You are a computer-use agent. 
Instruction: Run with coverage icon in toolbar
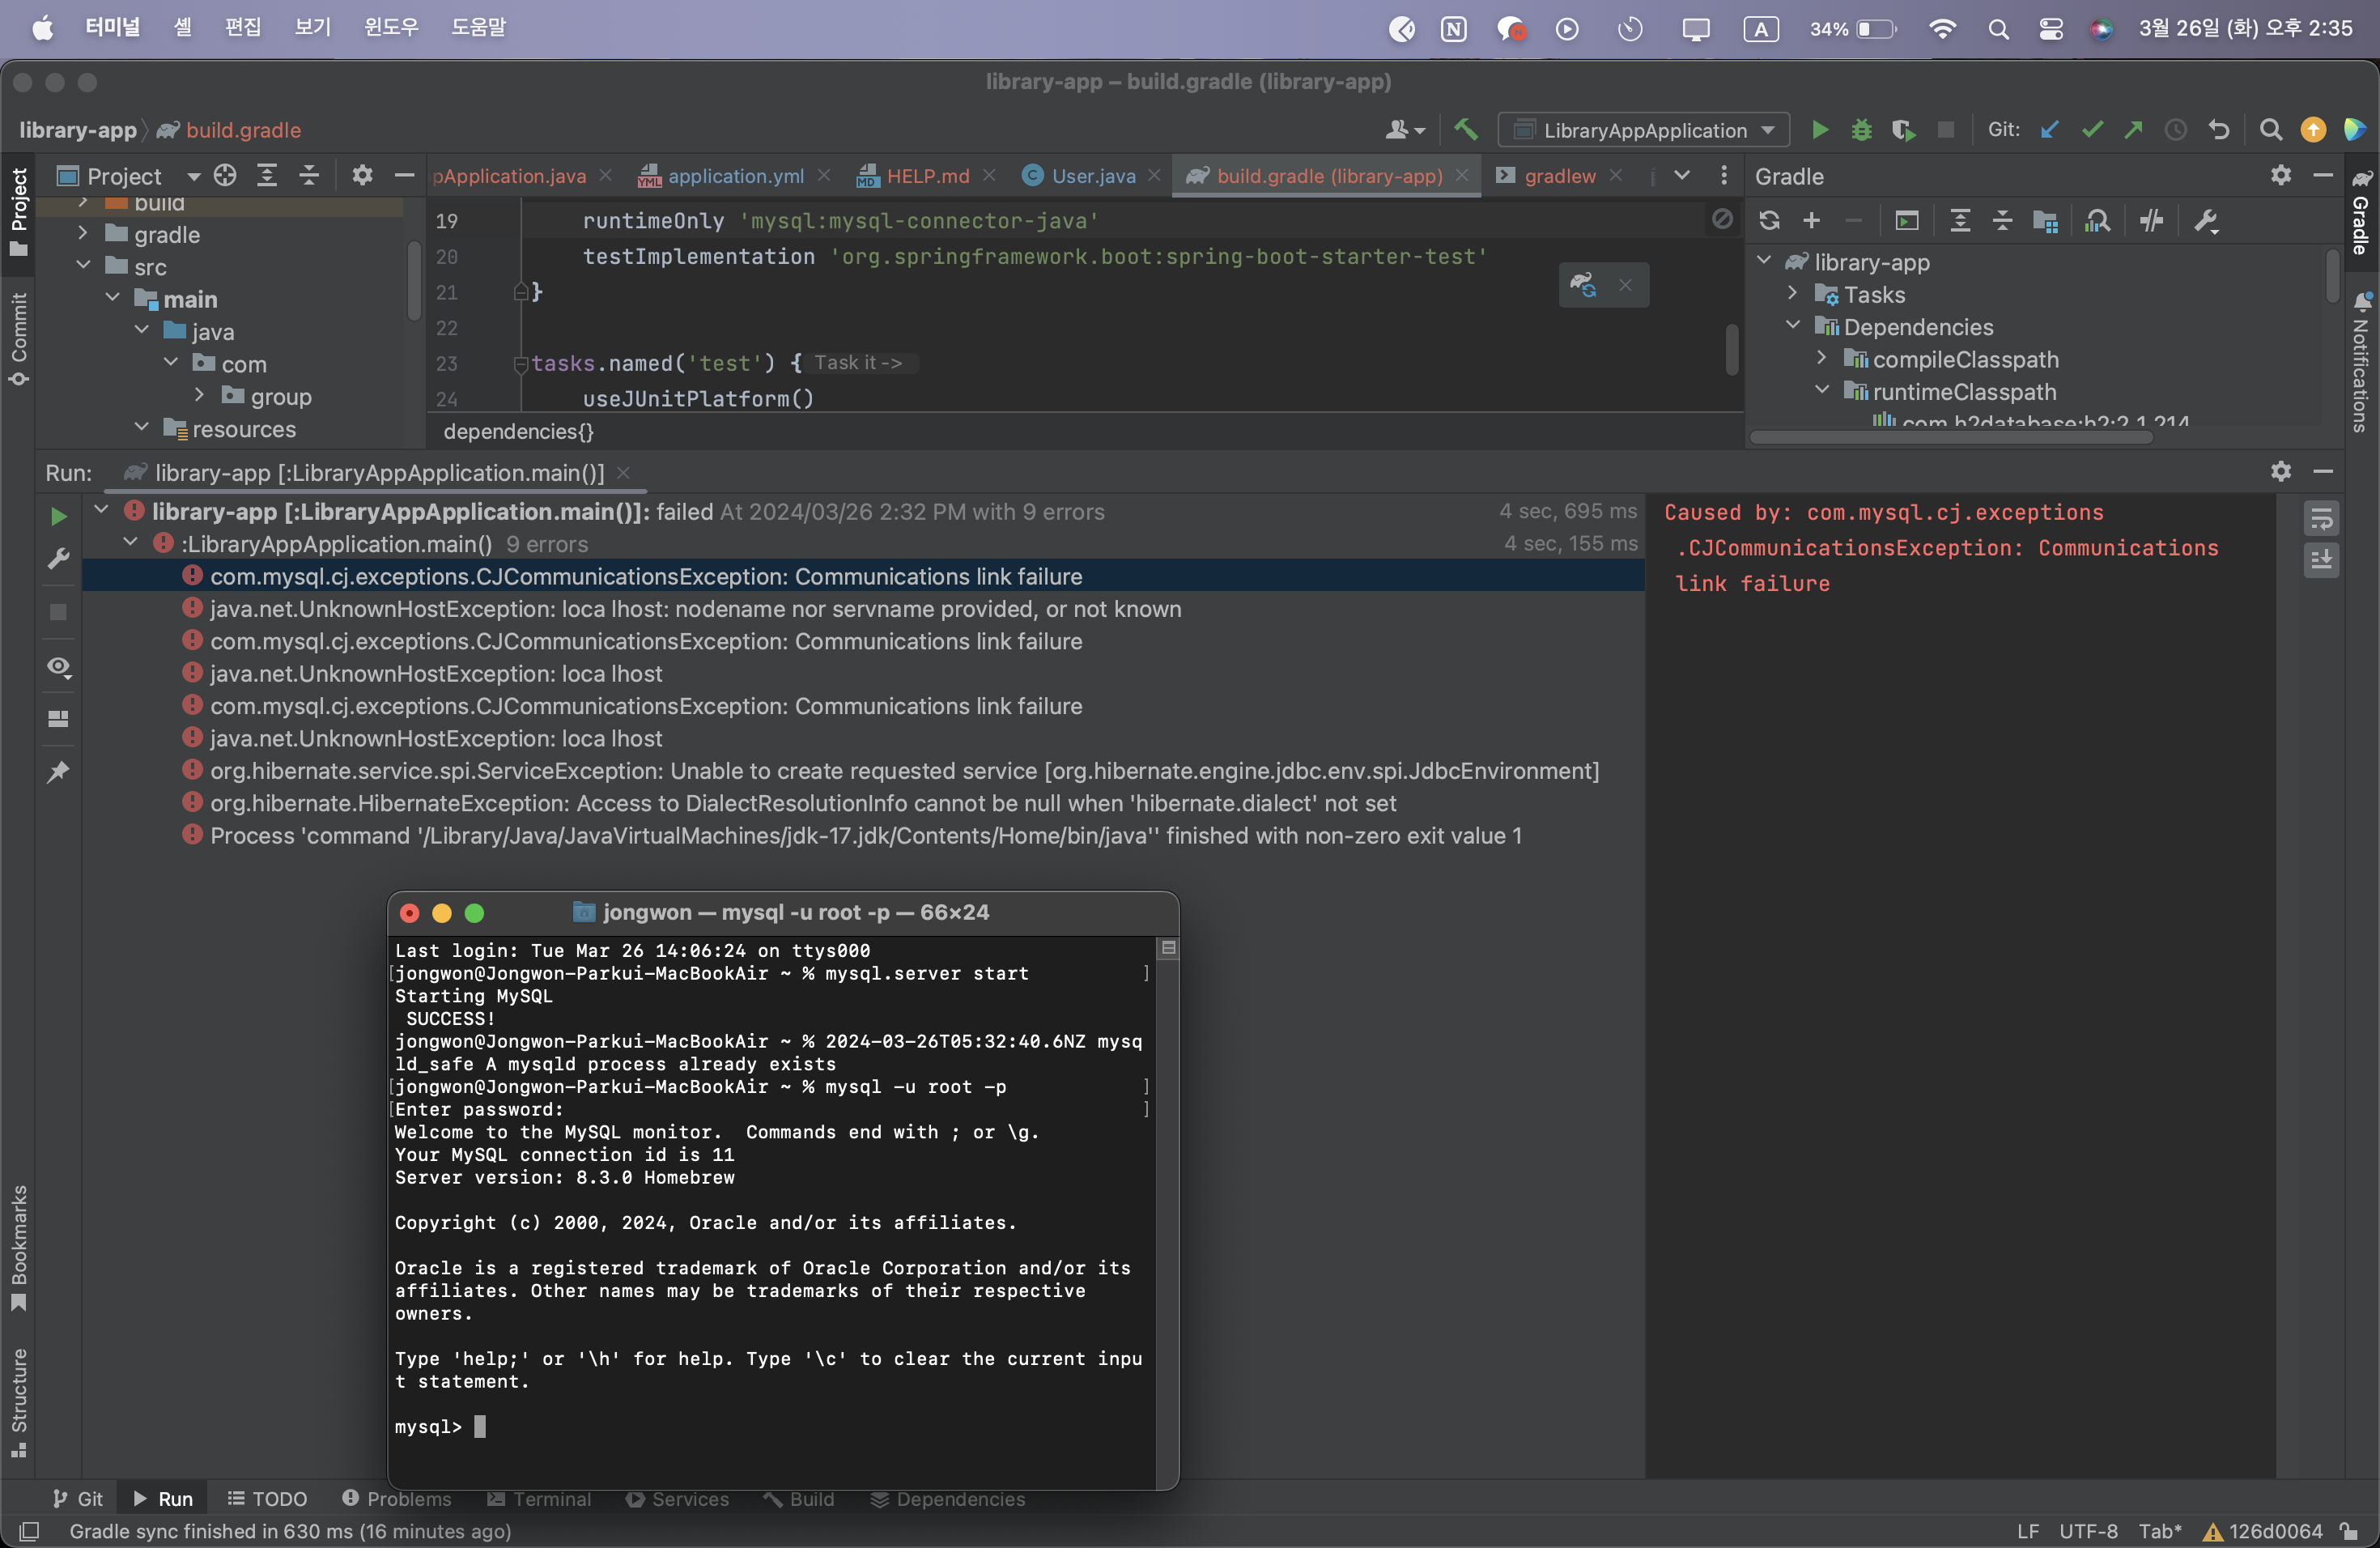1903,130
